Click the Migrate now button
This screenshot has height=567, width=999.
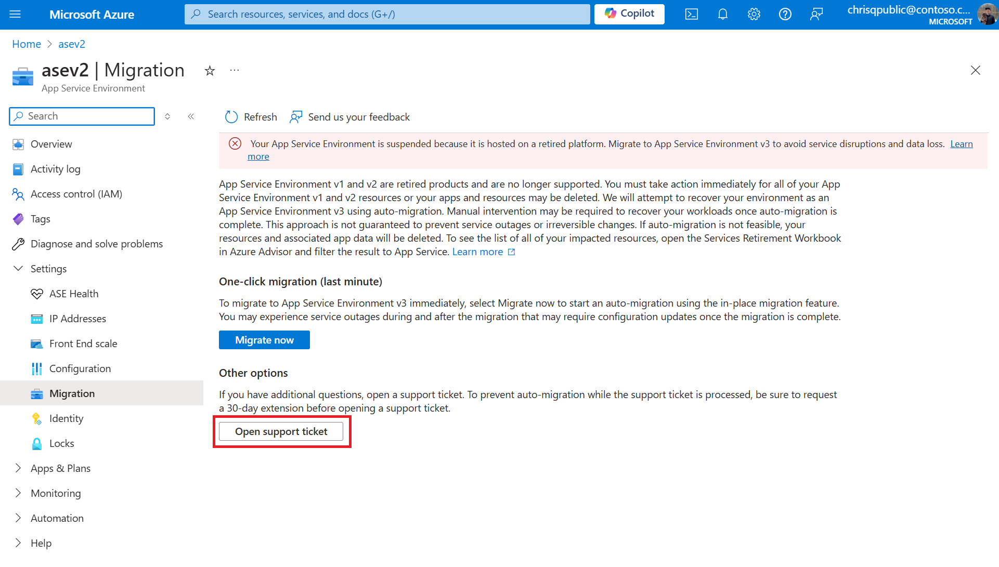tap(264, 339)
